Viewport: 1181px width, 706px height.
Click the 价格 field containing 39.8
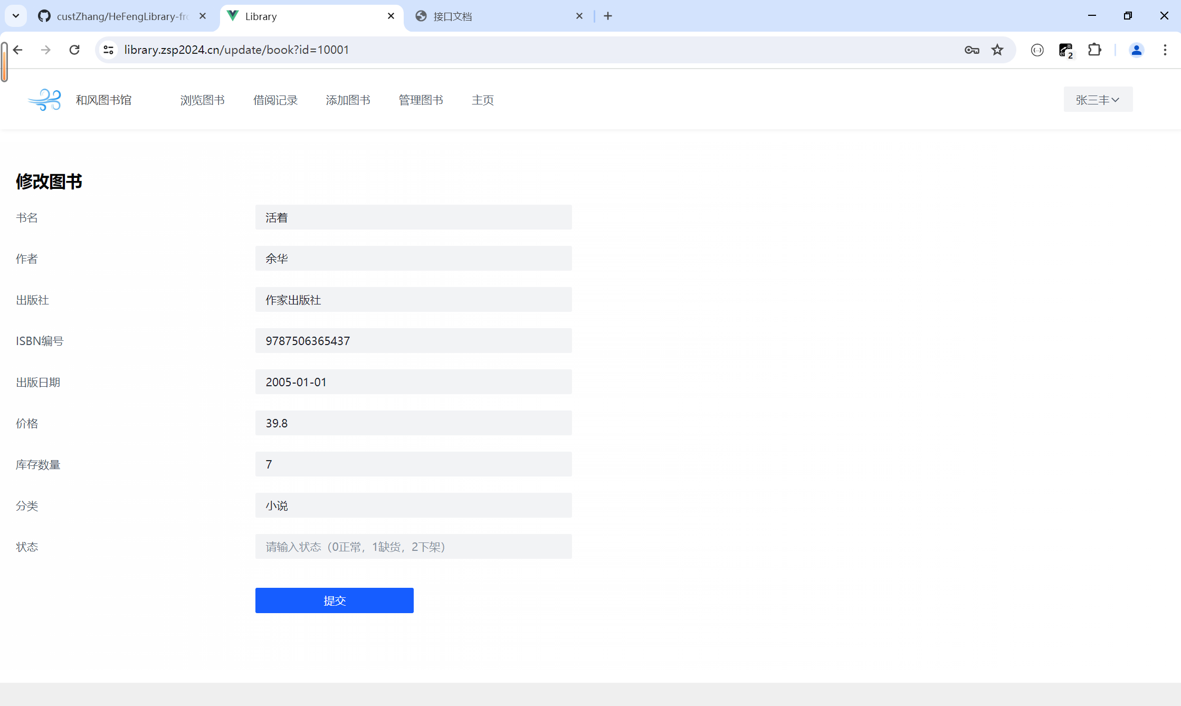tap(414, 423)
